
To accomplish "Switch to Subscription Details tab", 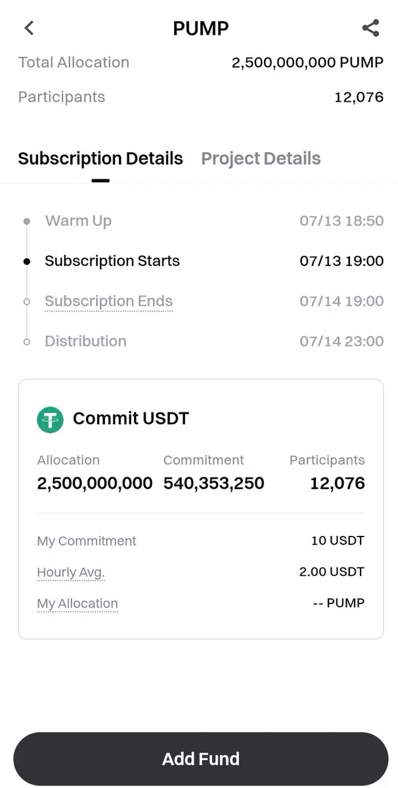I will coord(100,159).
